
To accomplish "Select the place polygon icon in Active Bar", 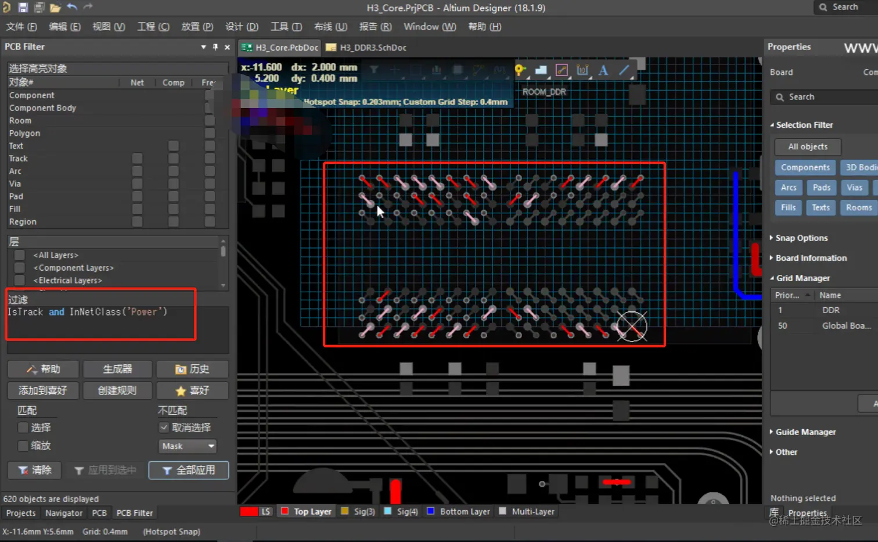I will tap(541, 70).
